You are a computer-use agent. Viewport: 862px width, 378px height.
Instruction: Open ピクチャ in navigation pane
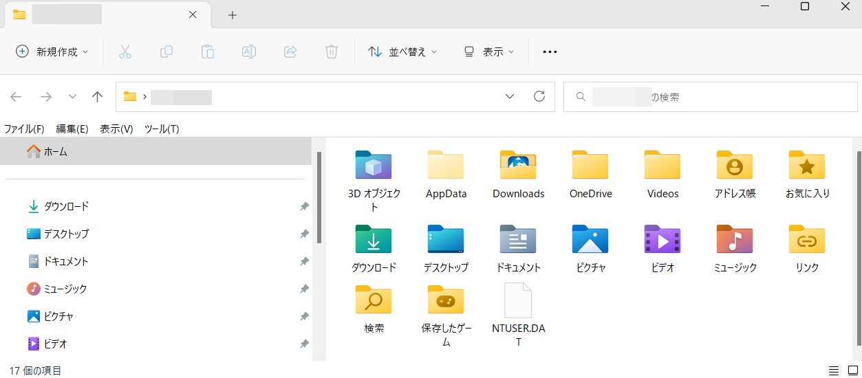pyautogui.click(x=51, y=316)
